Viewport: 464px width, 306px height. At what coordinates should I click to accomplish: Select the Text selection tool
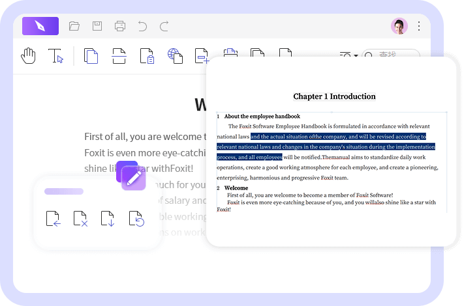pos(56,57)
